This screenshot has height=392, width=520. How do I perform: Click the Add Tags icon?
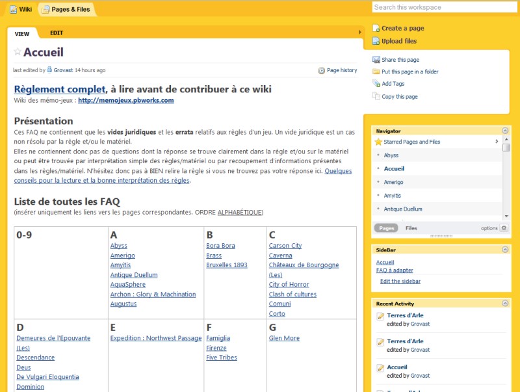point(376,83)
